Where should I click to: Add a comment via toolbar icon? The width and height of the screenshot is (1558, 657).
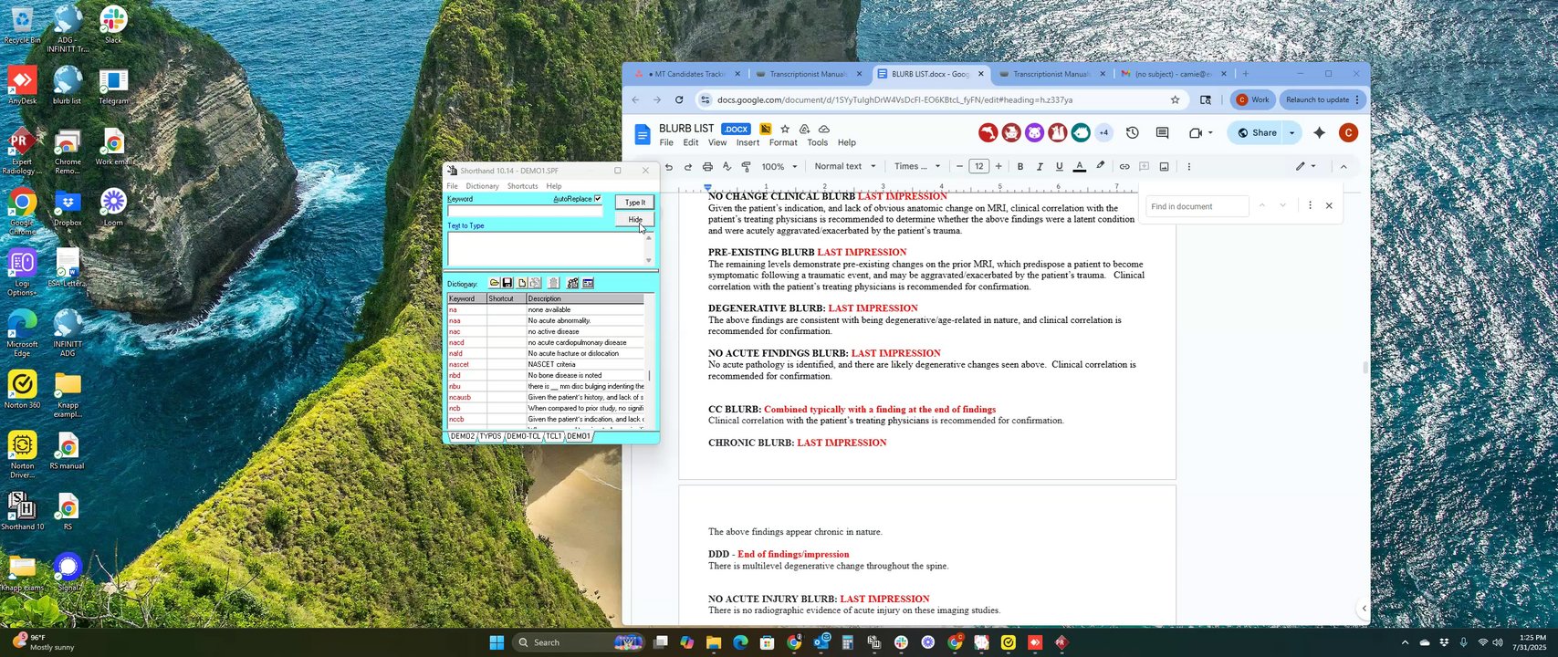[x=1144, y=167]
